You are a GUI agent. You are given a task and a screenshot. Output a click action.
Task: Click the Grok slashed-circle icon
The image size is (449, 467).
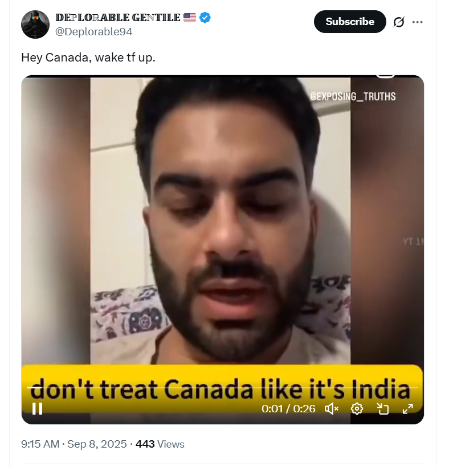(x=399, y=22)
